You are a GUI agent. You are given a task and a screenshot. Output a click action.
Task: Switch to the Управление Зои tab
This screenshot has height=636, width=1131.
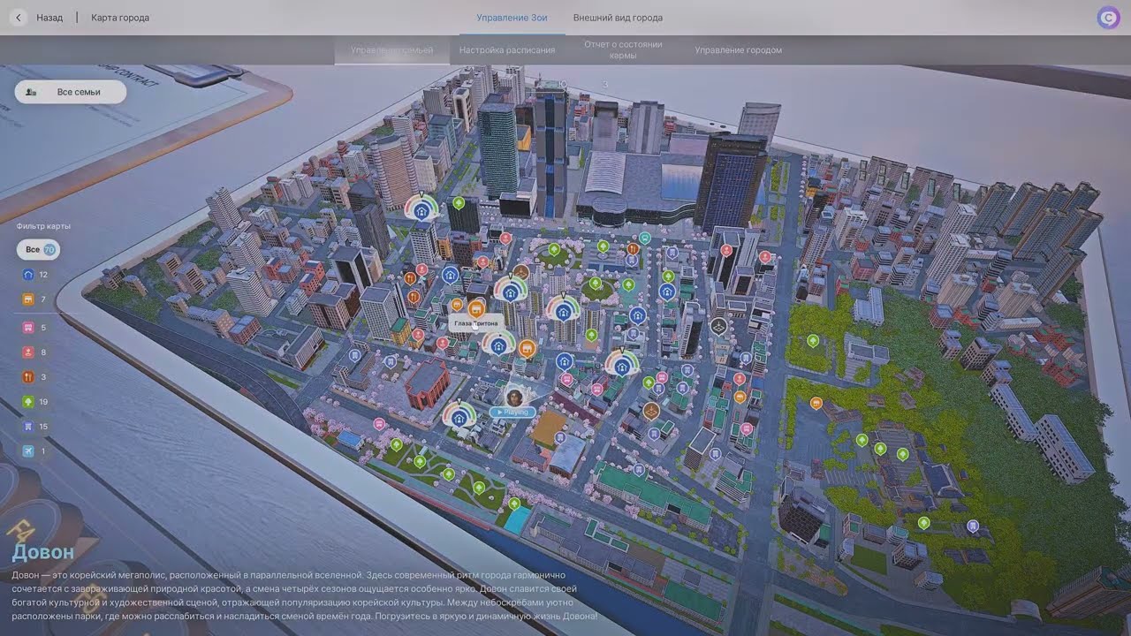point(512,18)
